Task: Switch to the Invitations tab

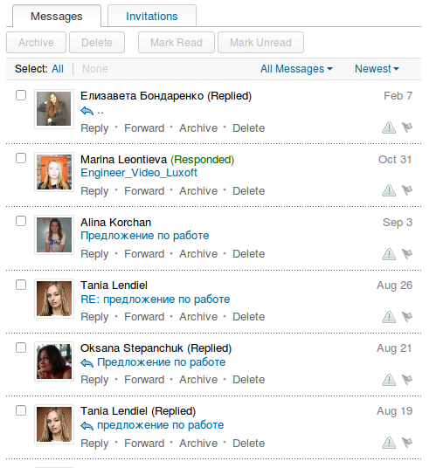Action: pyautogui.click(x=152, y=16)
